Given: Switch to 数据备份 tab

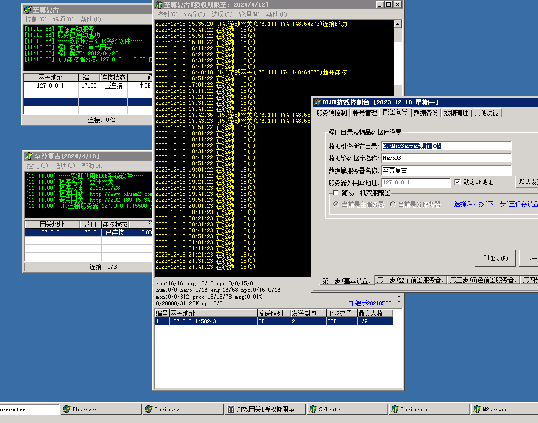Looking at the screenshot, I should point(426,113).
